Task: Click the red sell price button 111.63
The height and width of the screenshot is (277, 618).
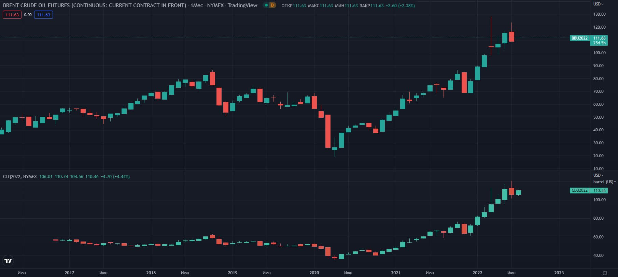Action: (12, 15)
